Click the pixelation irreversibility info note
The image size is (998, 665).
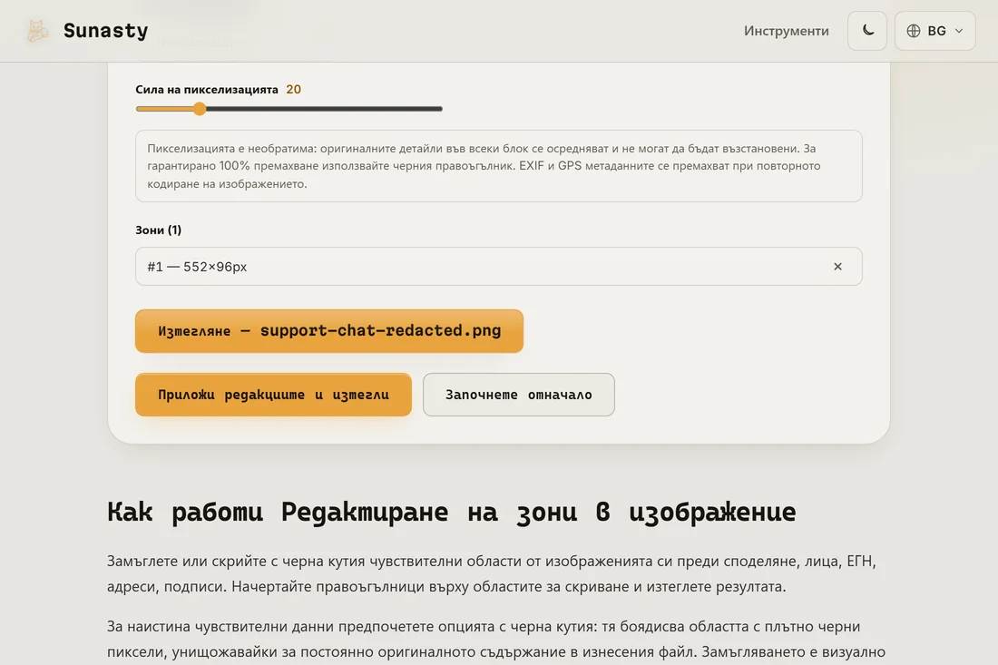(498, 166)
